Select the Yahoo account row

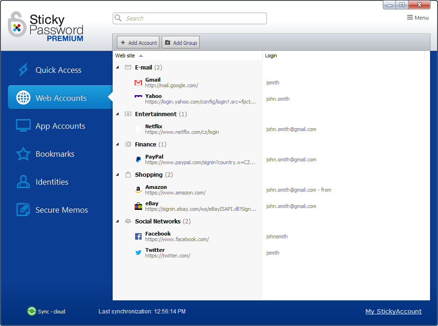(x=271, y=99)
